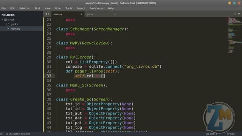Open the Tools menu

point(69,8)
